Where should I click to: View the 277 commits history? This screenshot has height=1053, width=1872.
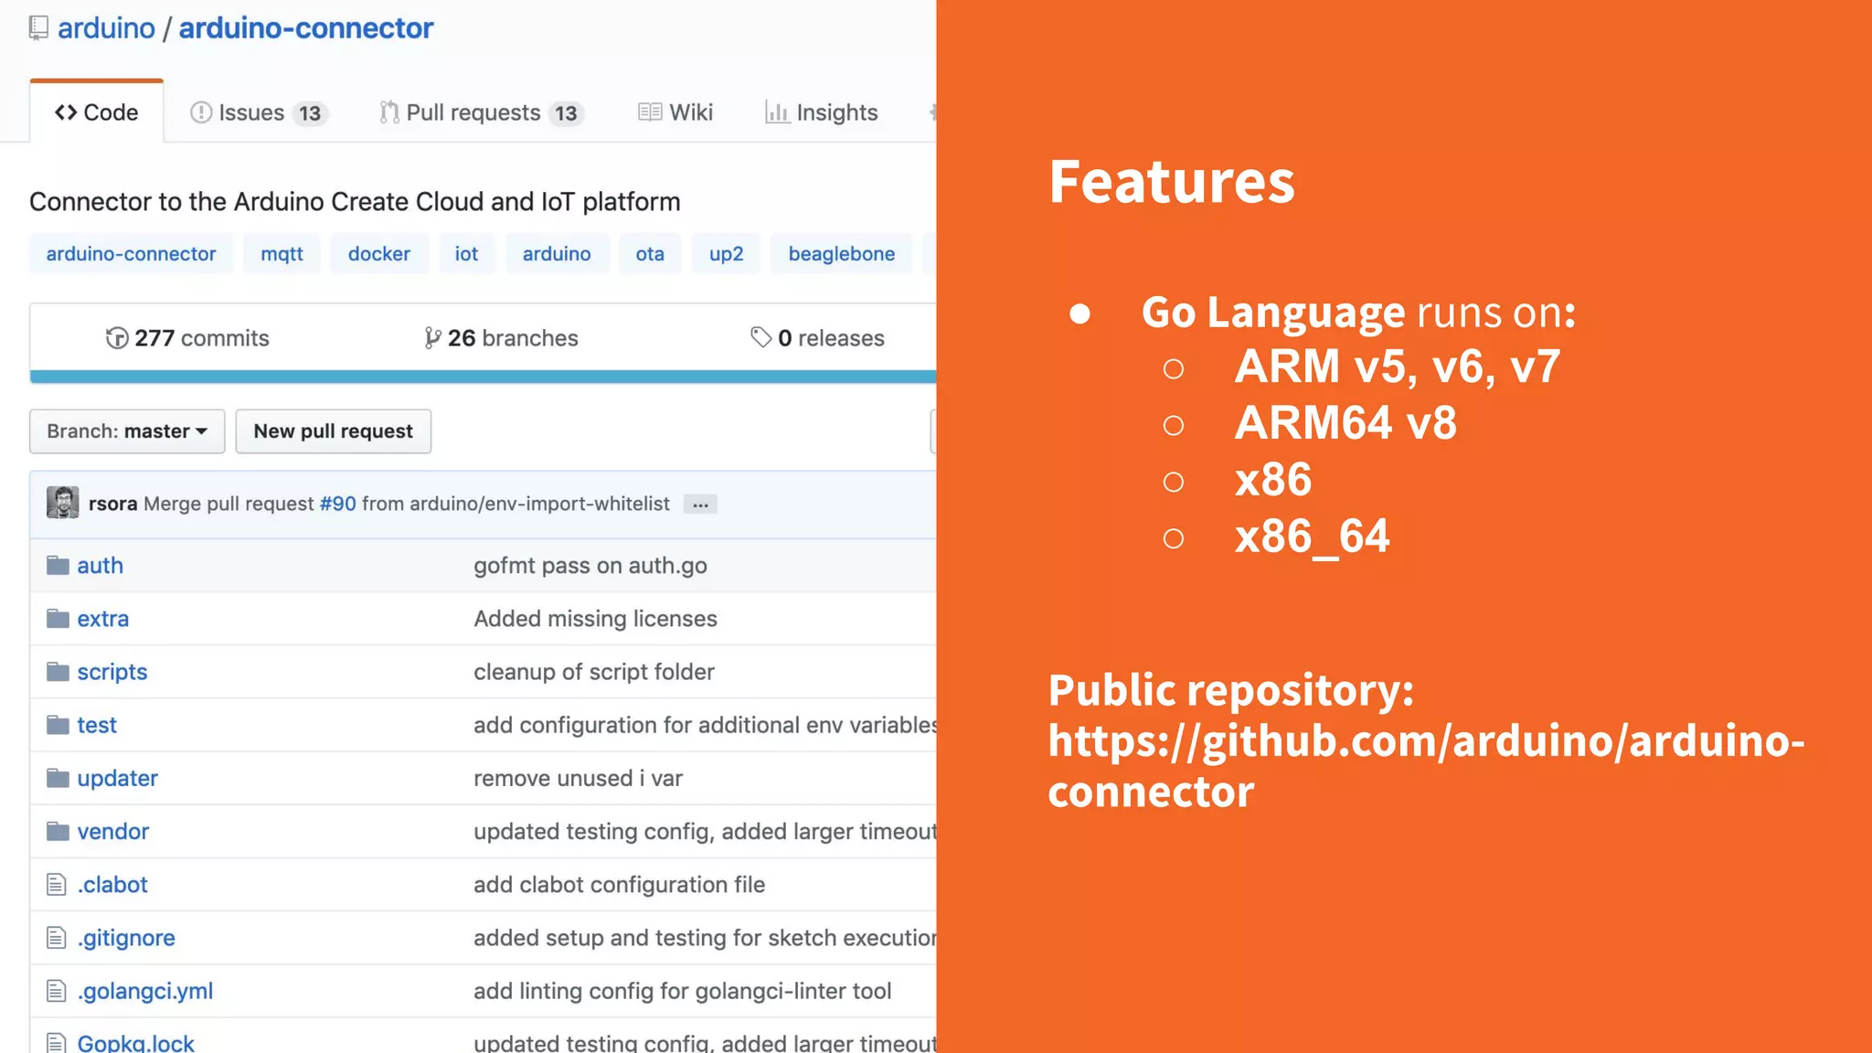(187, 338)
